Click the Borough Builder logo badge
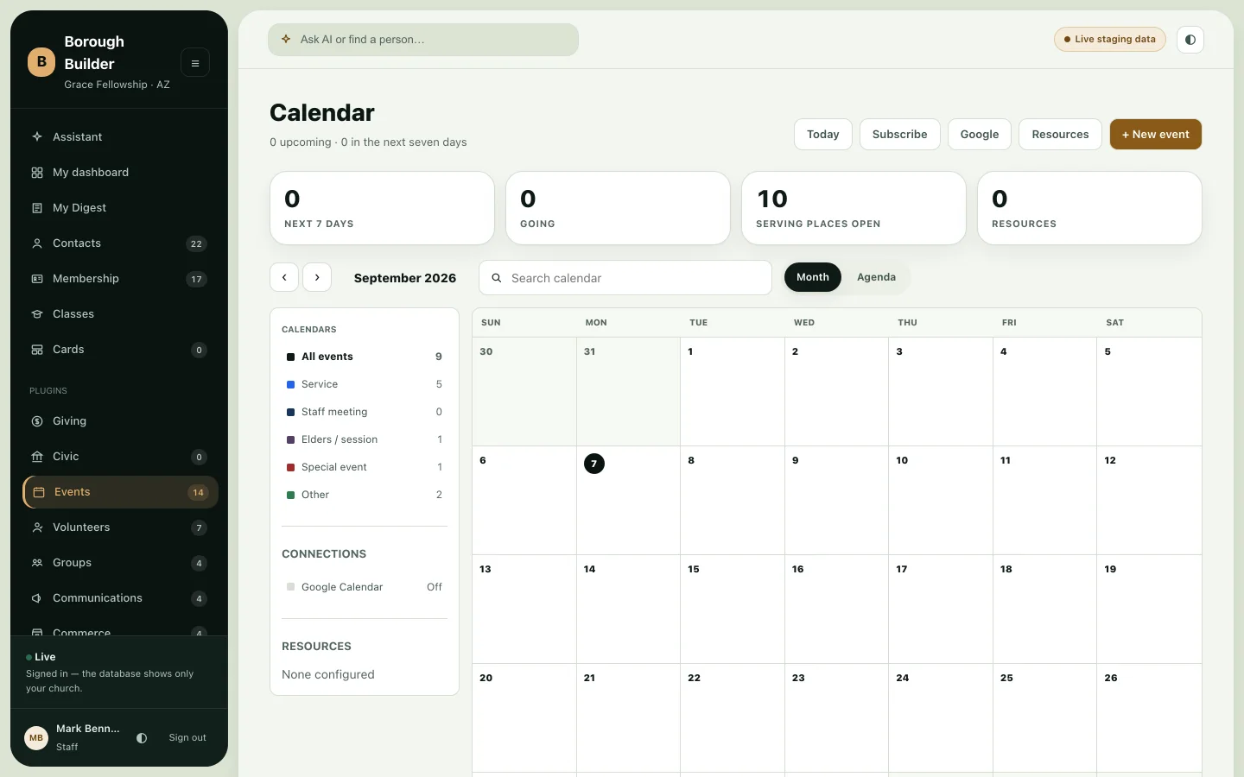Image resolution: width=1244 pixels, height=777 pixels. tap(41, 62)
